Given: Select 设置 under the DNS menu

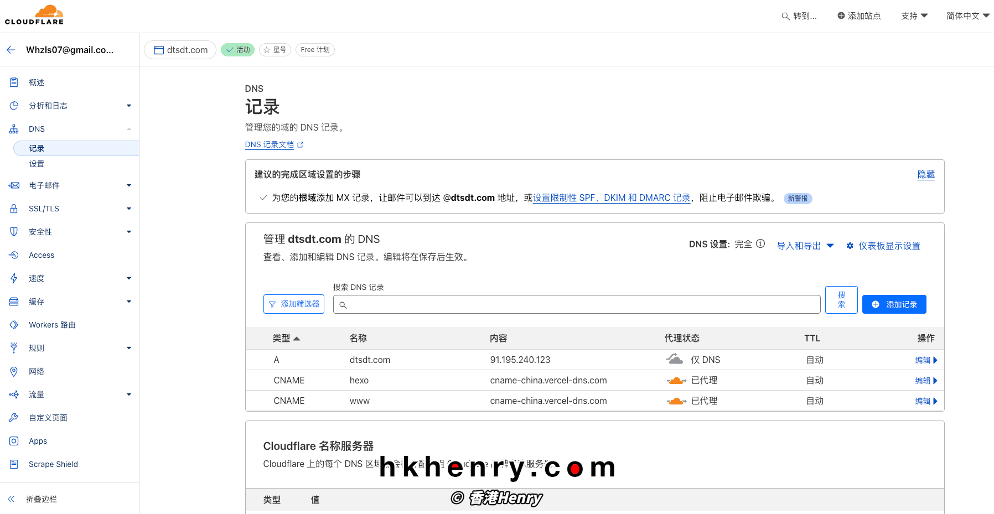Looking at the screenshot, I should (x=37, y=164).
